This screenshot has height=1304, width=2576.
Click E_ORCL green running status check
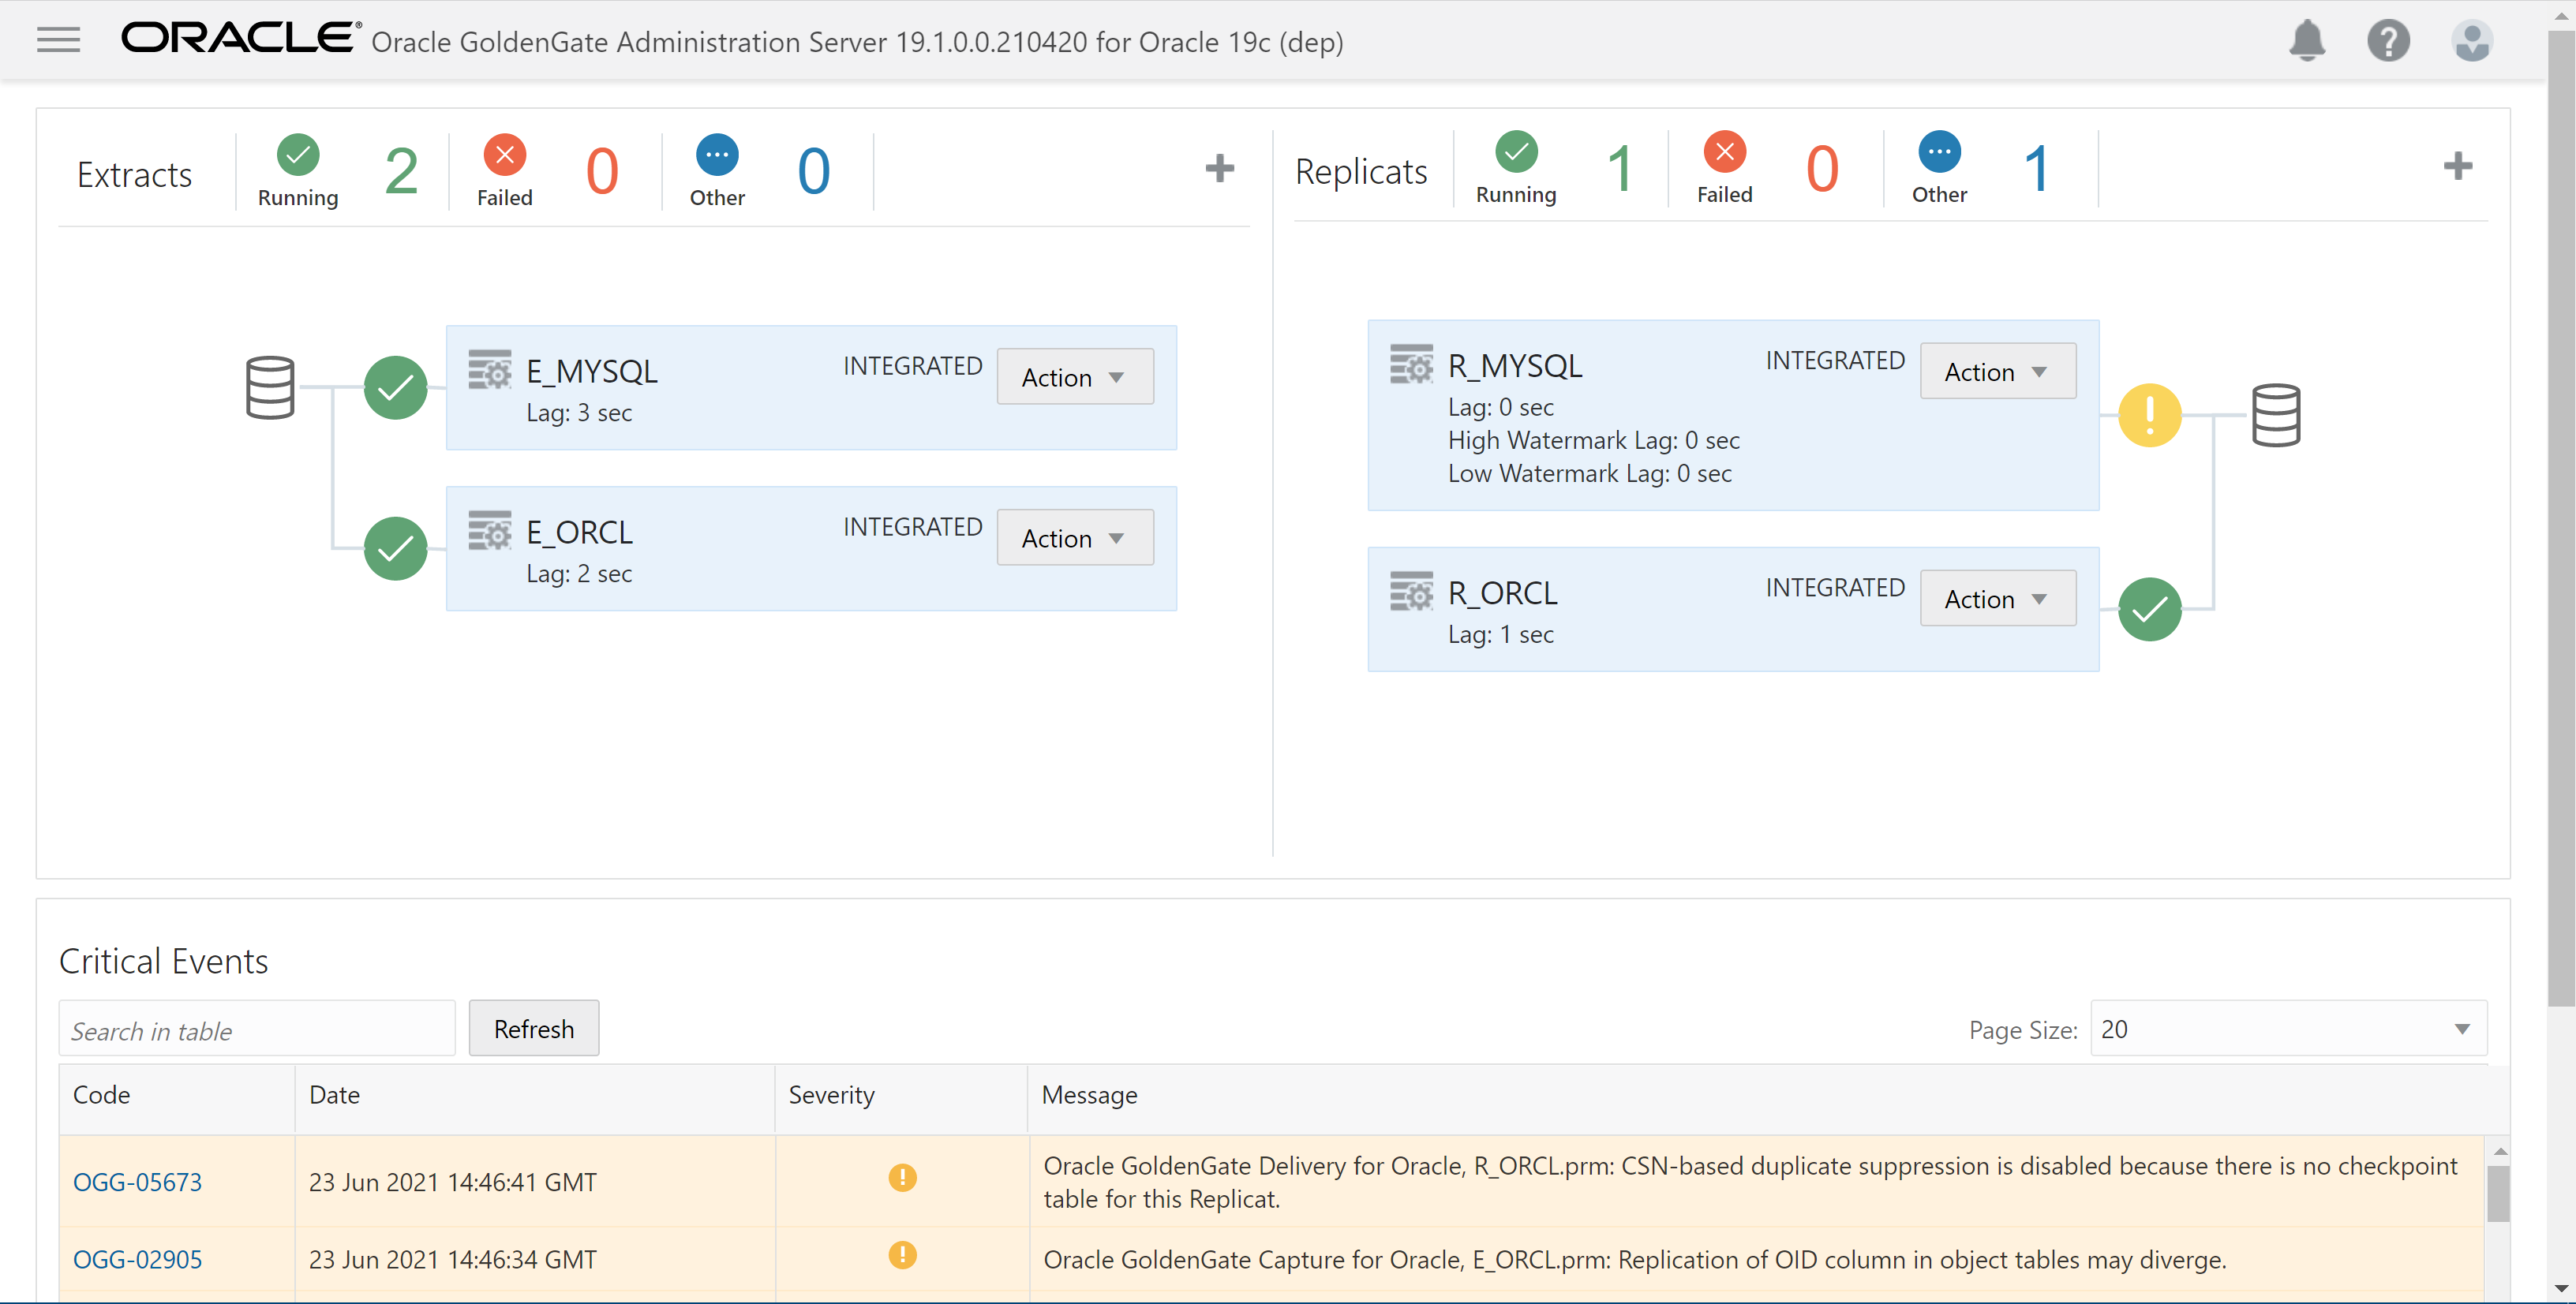point(396,548)
